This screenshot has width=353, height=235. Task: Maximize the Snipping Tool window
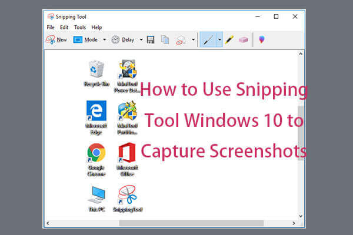tap(276, 16)
